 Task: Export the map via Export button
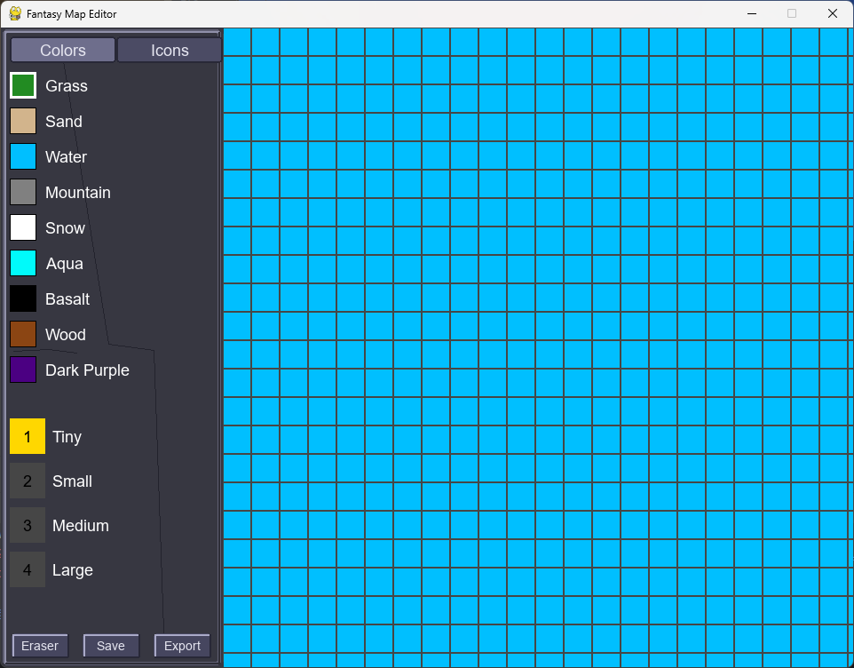(x=182, y=646)
